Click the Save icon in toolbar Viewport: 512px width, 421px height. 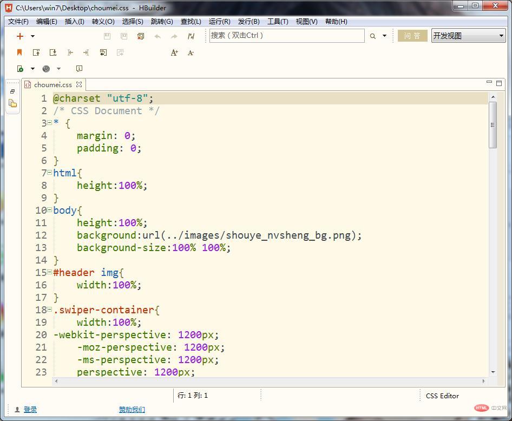tap(107, 36)
